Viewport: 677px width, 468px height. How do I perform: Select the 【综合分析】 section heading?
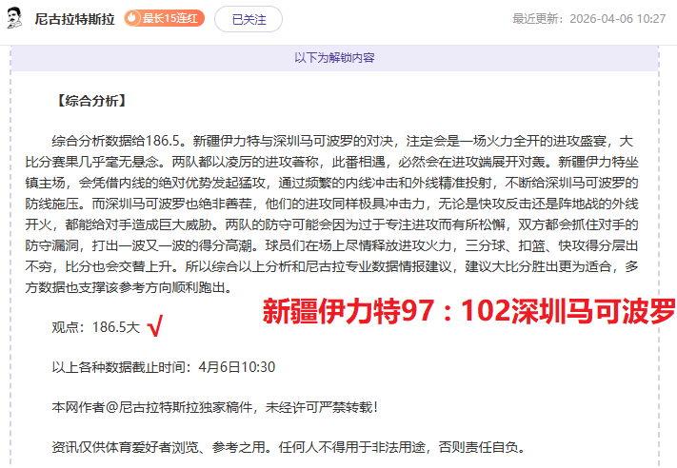pos(90,100)
